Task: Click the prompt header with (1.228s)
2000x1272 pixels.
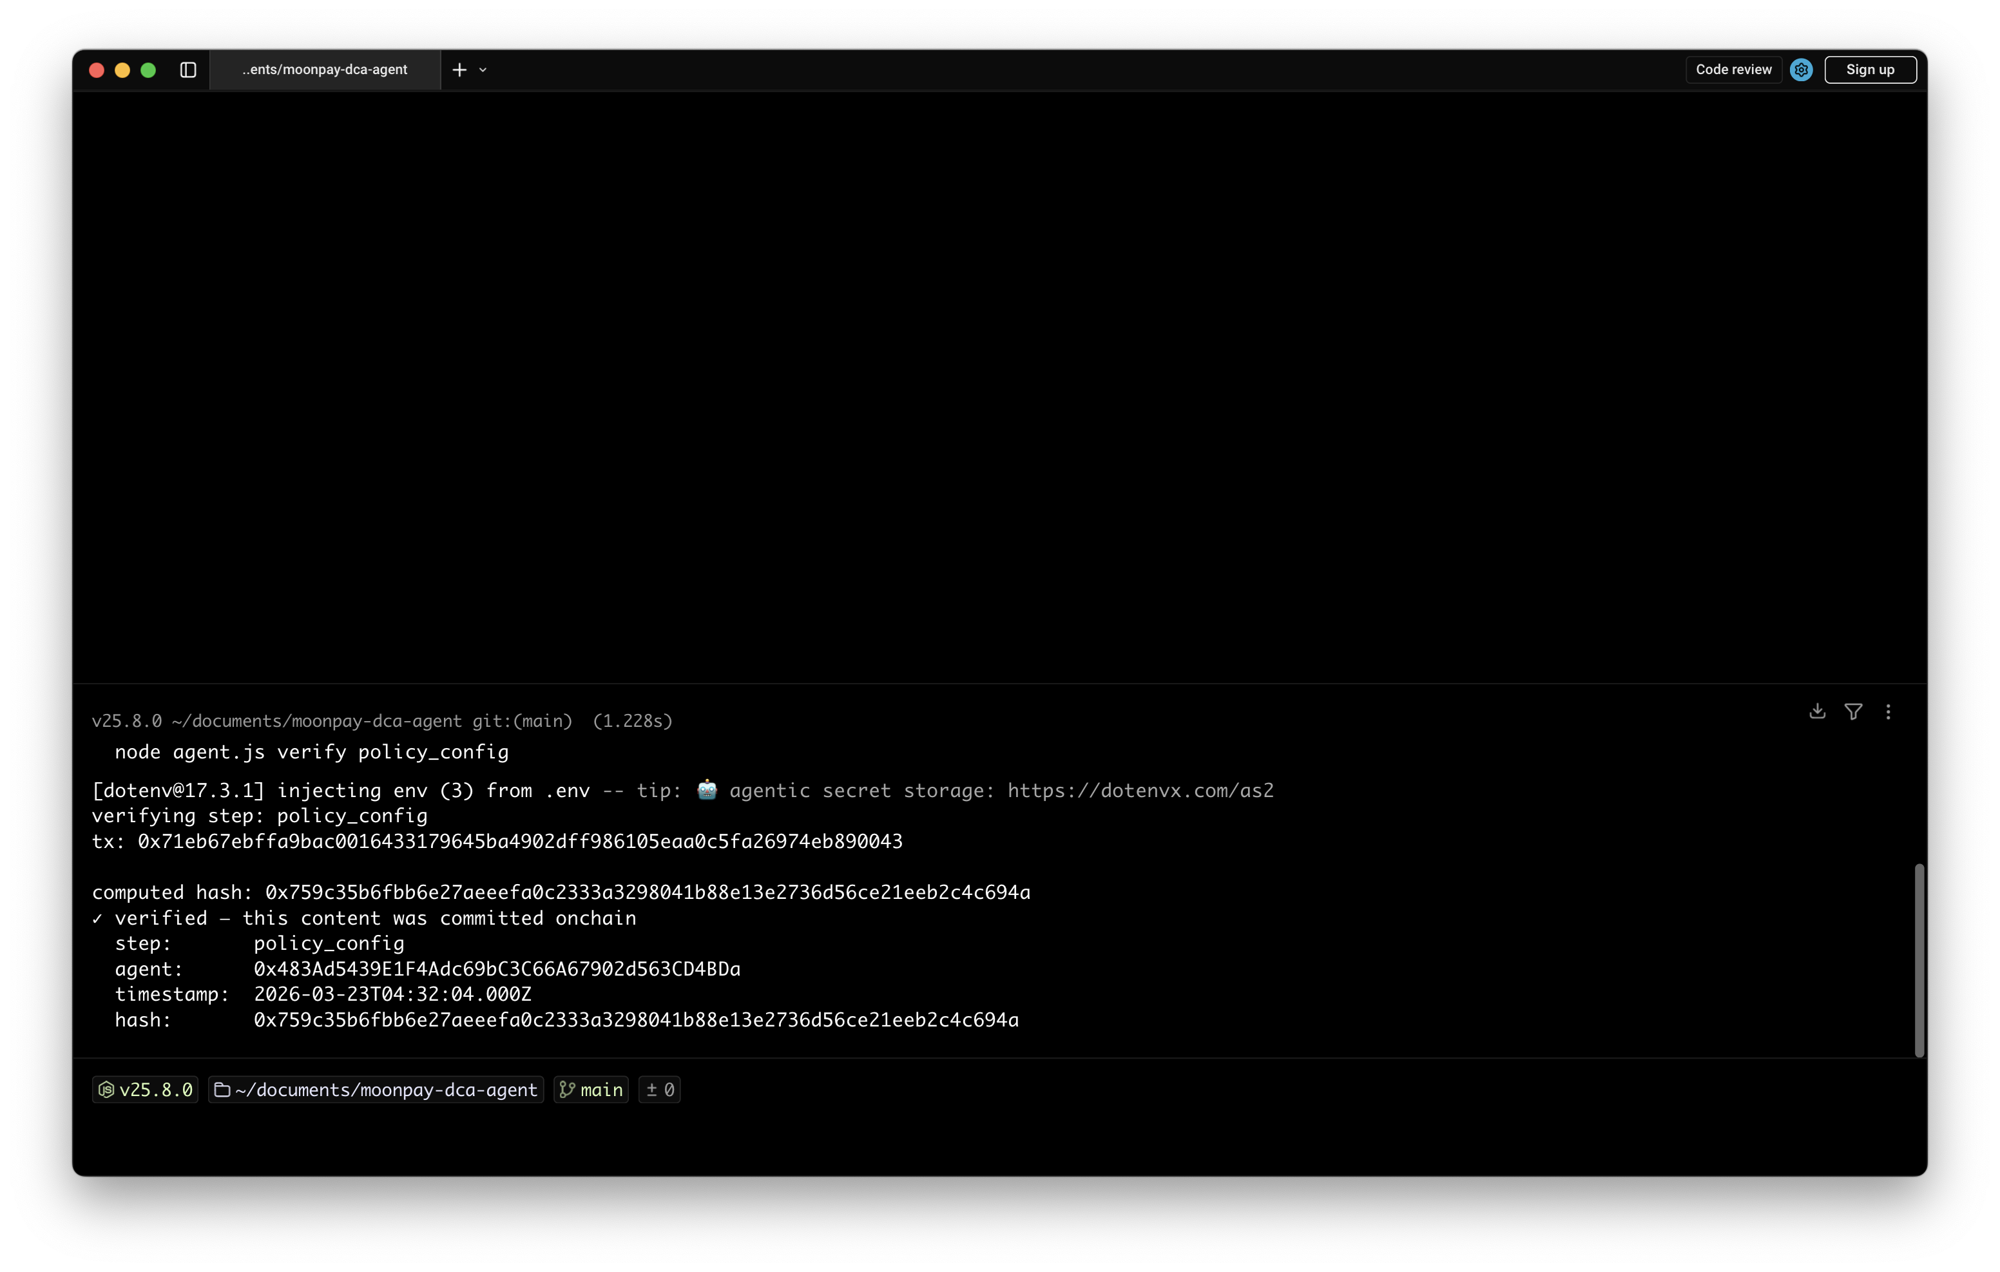Action: coord(382,720)
